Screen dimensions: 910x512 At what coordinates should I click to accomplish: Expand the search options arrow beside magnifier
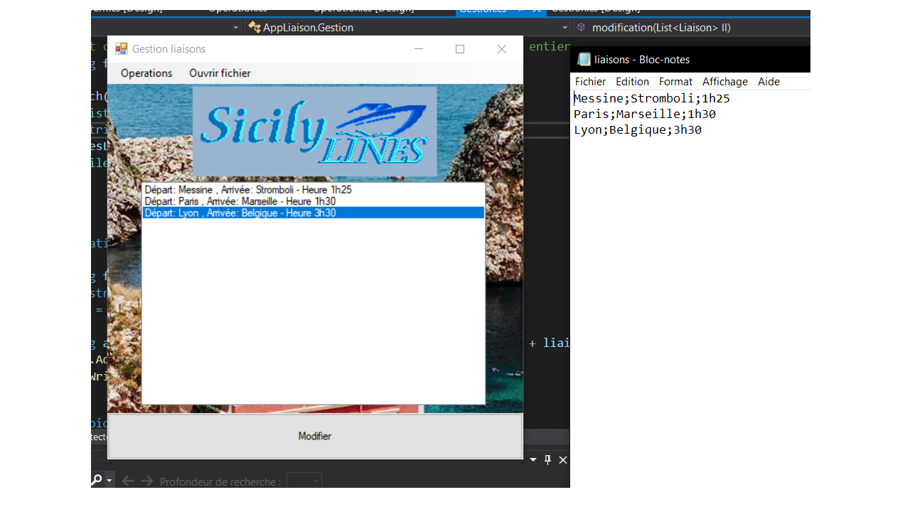point(109,481)
